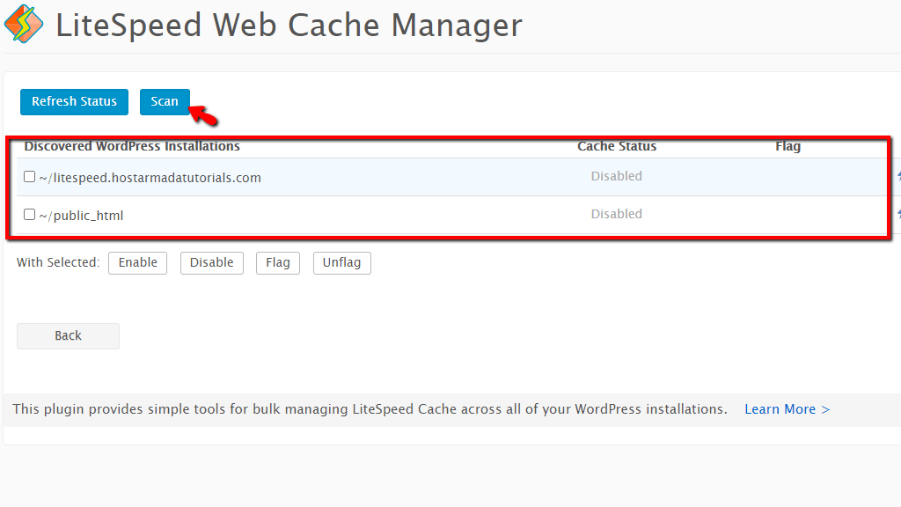Screen dimensions: 901x507
Task: Click the ~/public_html path text
Action: (x=81, y=216)
